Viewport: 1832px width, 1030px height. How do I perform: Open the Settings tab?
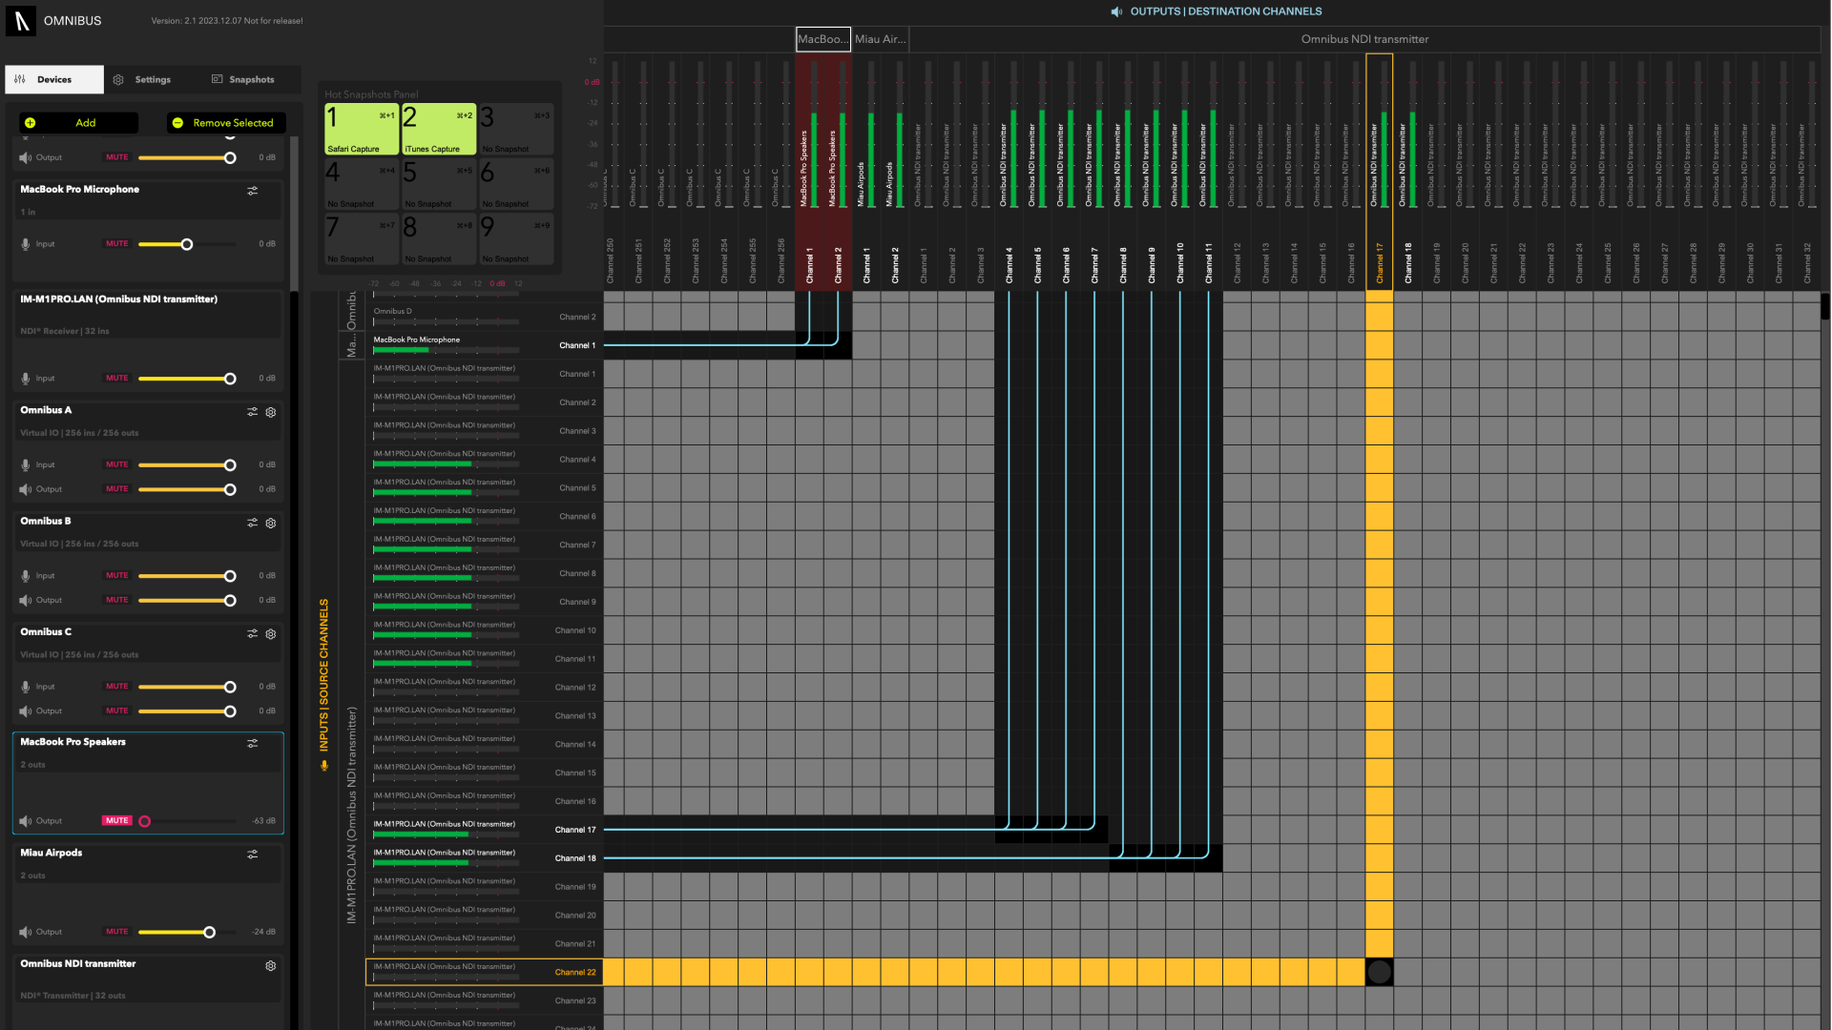[142, 80]
